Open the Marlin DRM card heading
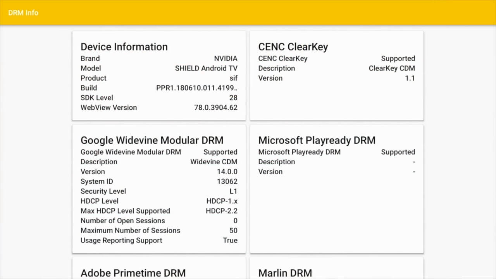The height and width of the screenshot is (279, 496). point(285,273)
